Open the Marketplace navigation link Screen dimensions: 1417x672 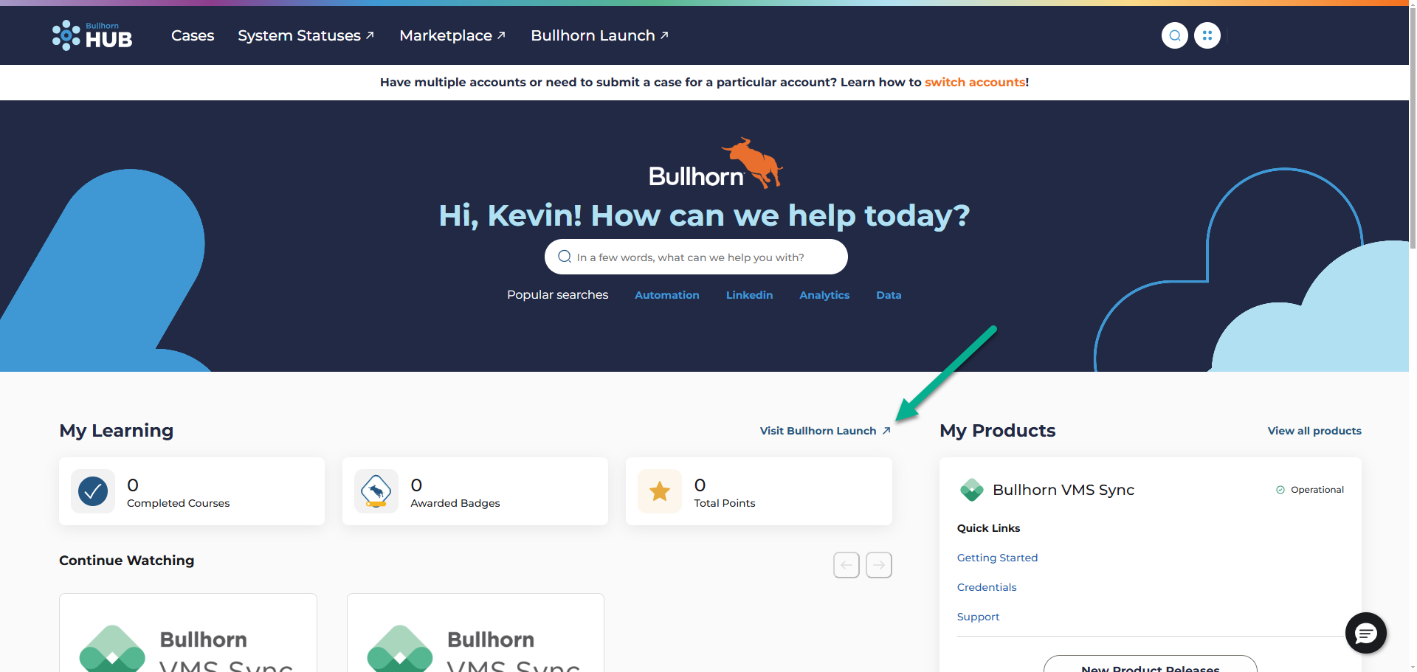[452, 35]
